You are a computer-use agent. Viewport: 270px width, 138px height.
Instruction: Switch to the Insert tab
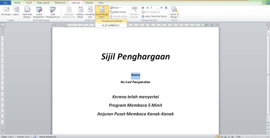[x=29, y=3]
